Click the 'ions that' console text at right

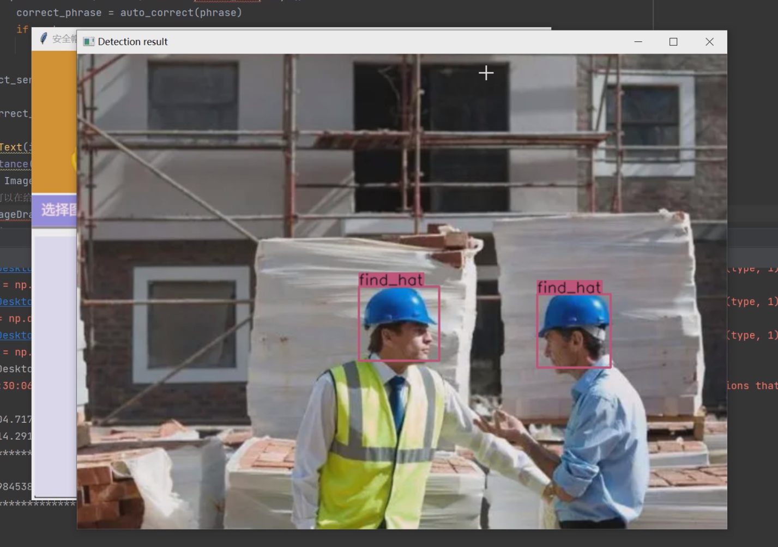(752, 386)
